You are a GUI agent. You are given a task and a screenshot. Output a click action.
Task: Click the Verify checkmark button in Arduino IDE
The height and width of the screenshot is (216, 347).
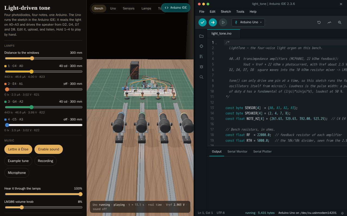click(203, 22)
